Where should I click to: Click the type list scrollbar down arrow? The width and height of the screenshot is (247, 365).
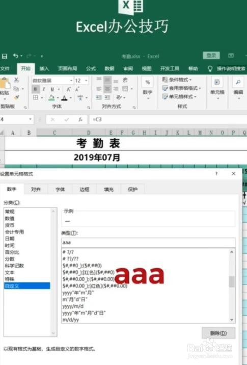point(232,320)
